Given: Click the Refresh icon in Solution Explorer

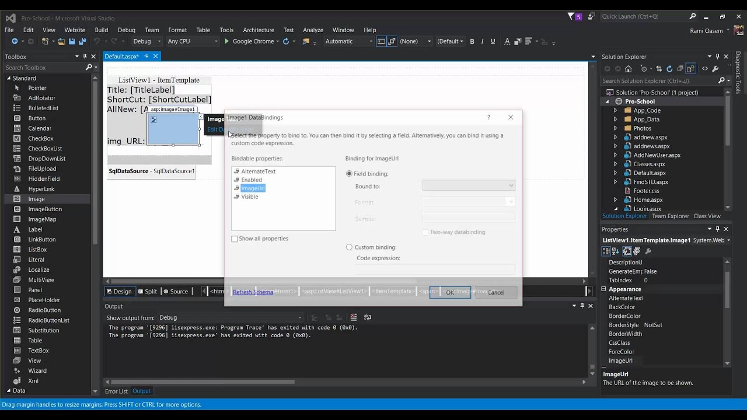Looking at the screenshot, I should pos(669,69).
